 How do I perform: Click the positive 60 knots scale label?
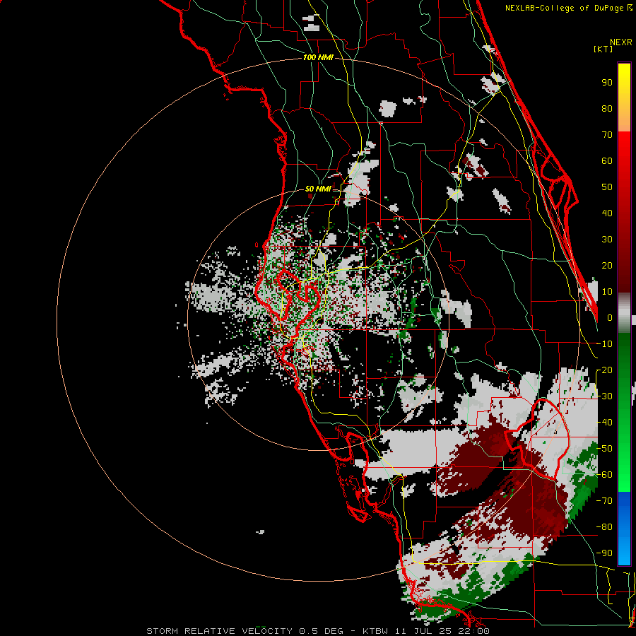click(607, 161)
